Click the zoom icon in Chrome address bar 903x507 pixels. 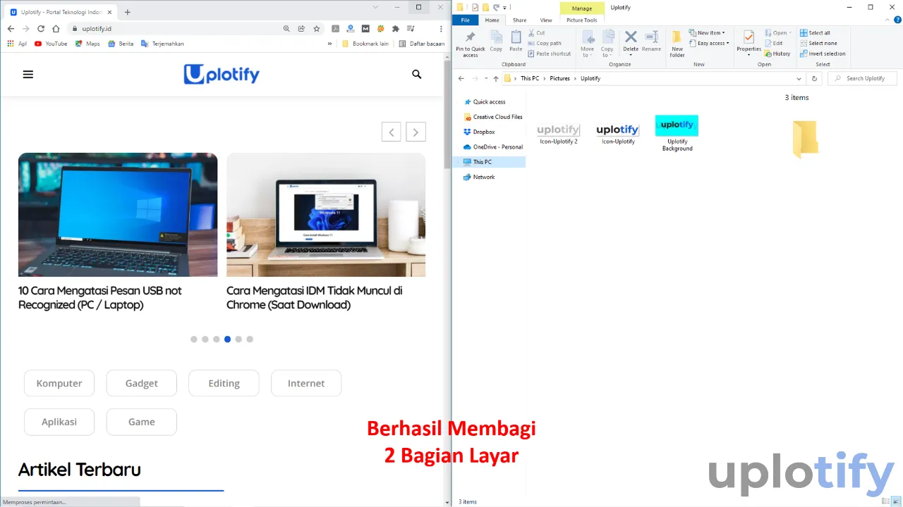point(286,29)
